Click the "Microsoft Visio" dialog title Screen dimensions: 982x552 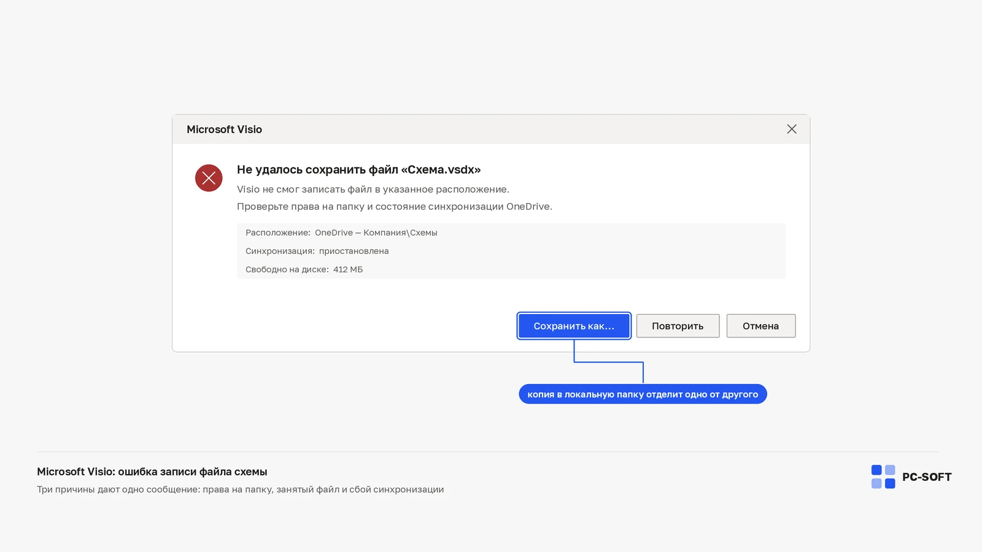224,129
